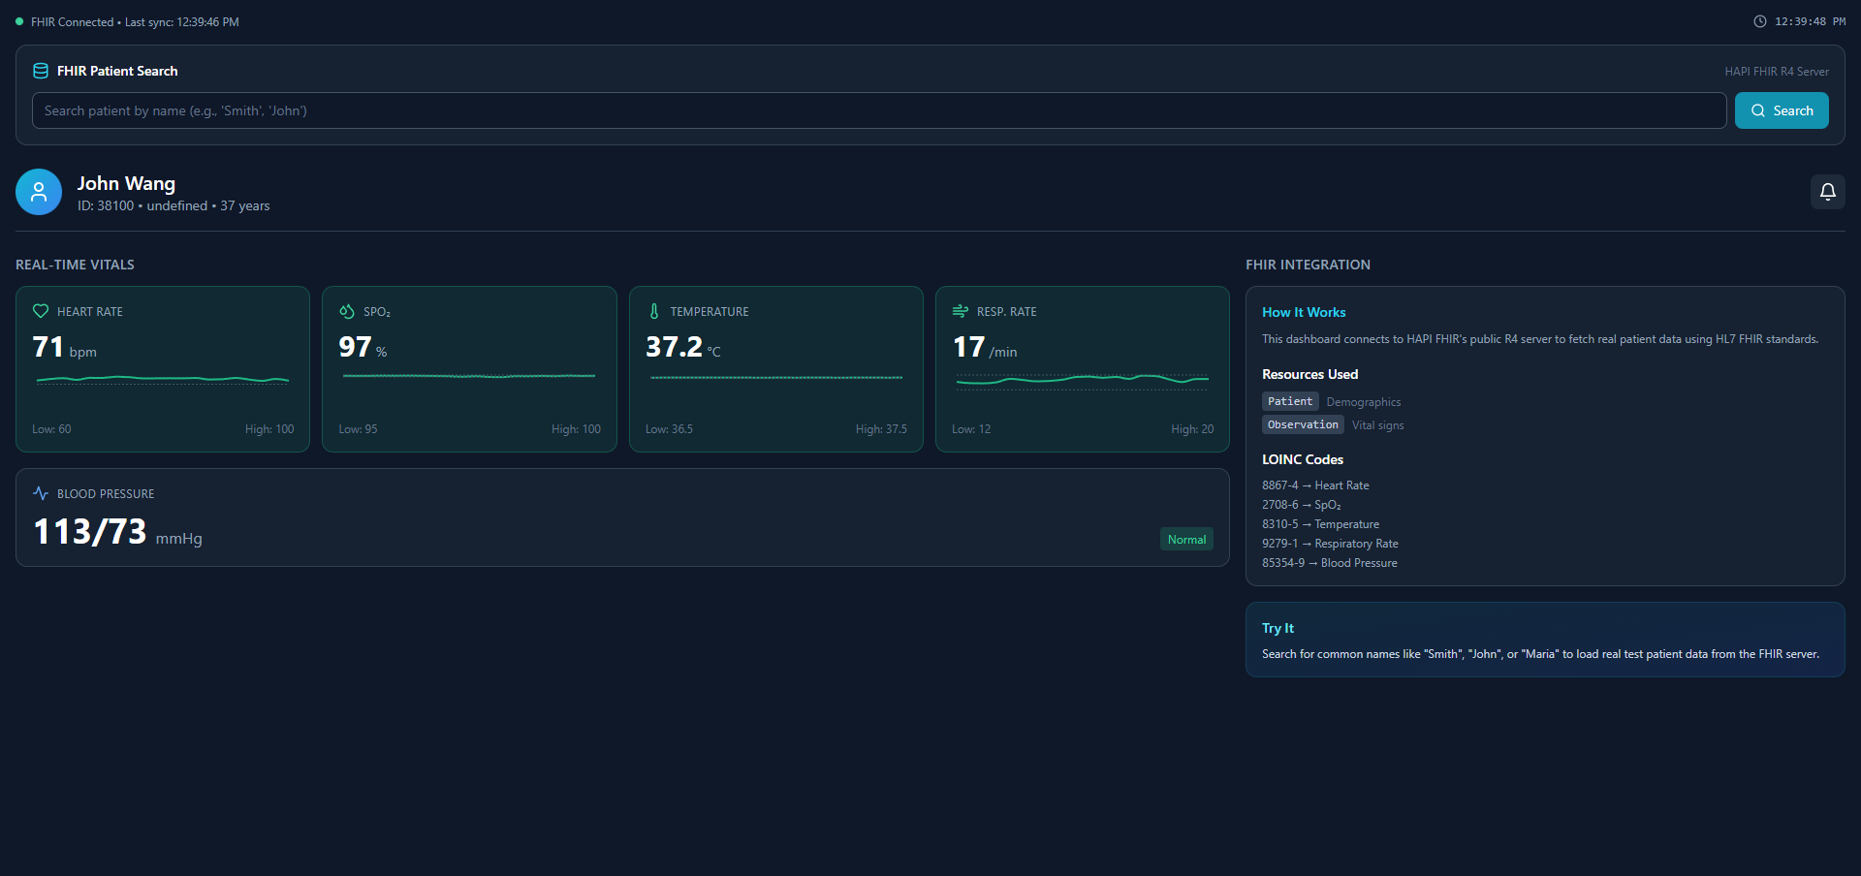Click the temperature Low: 36.5 threshold
Viewport: 1861px width, 876px height.
coord(669,429)
